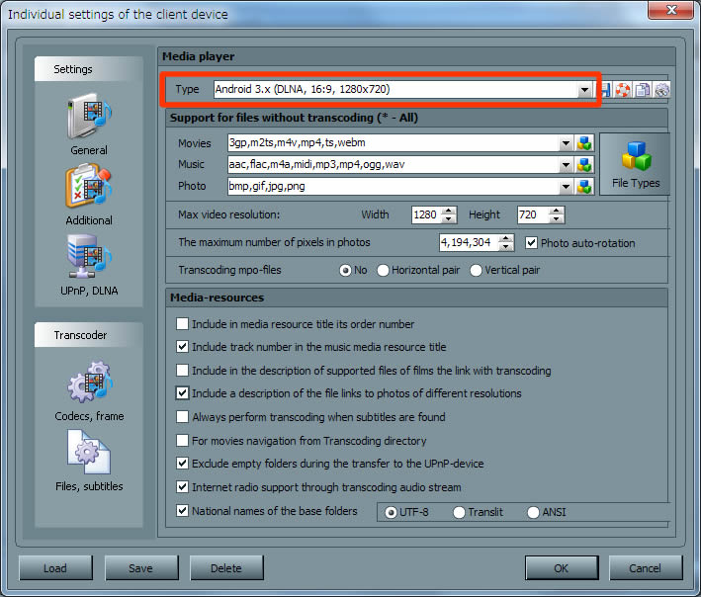Image resolution: width=701 pixels, height=597 pixels.
Task: Click the floppy disk save icon beside Type
Action: coord(605,90)
